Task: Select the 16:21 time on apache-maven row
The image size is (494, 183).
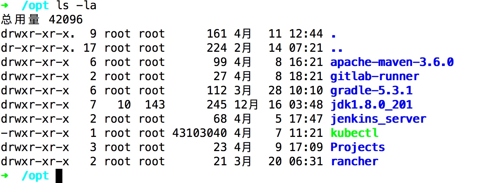Action: [x=306, y=62]
